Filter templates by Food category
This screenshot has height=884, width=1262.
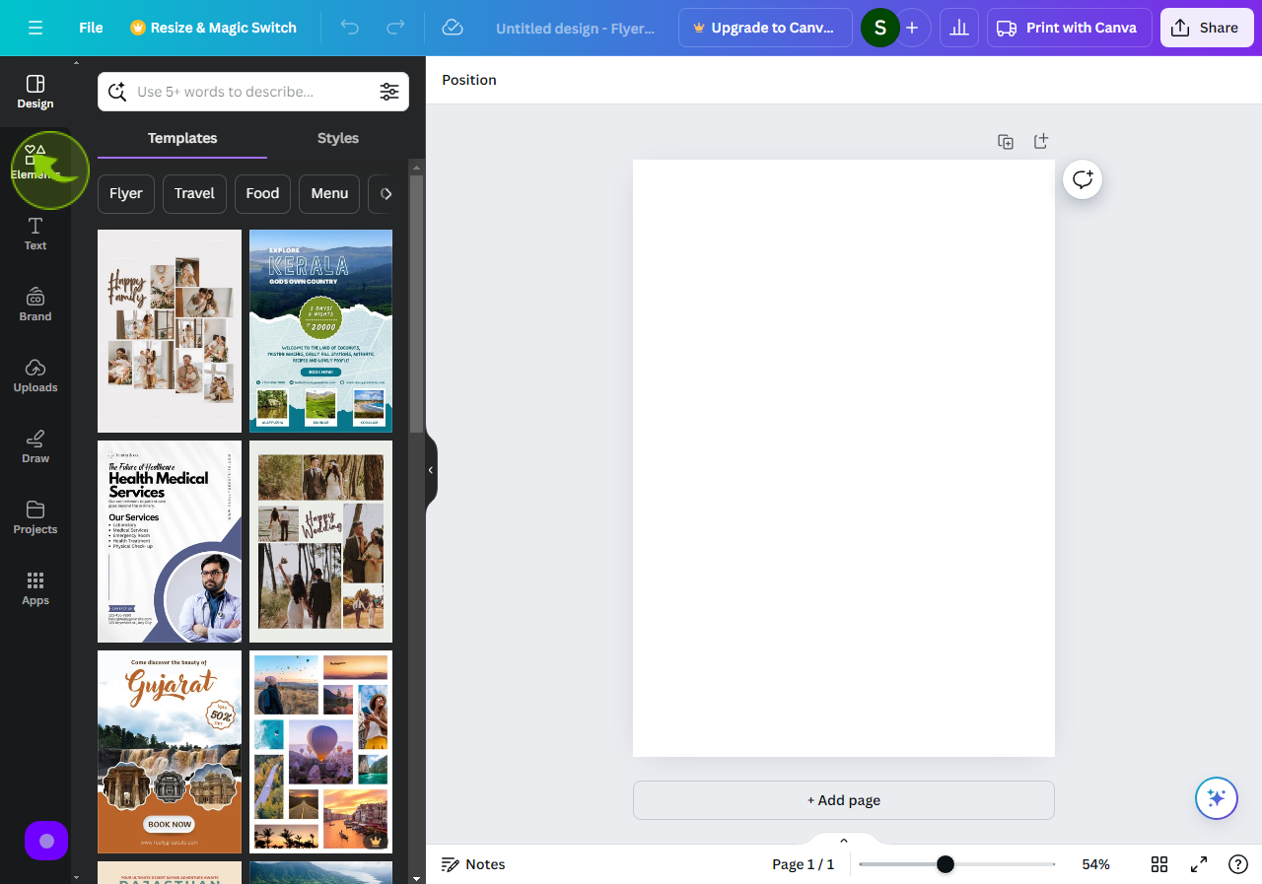click(262, 193)
